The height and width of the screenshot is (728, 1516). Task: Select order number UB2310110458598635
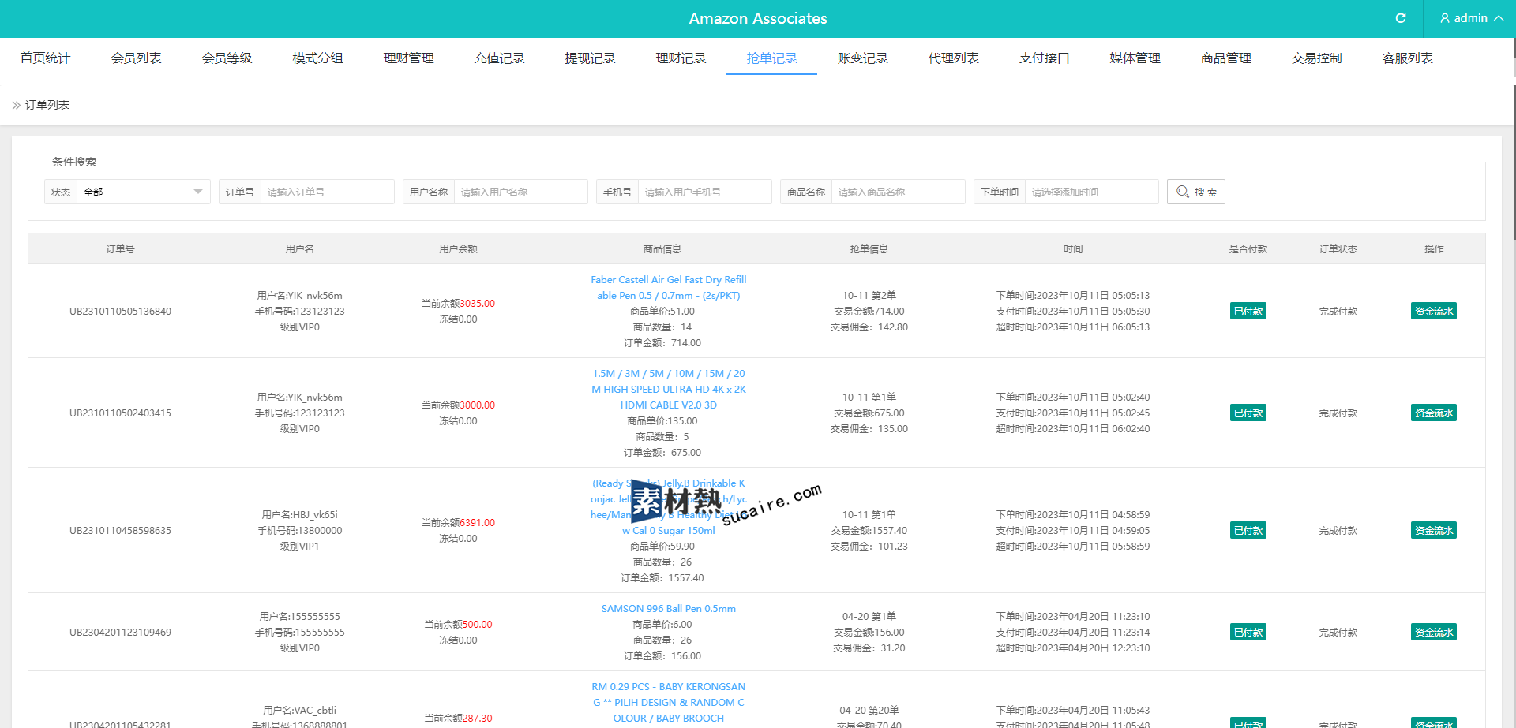point(120,530)
